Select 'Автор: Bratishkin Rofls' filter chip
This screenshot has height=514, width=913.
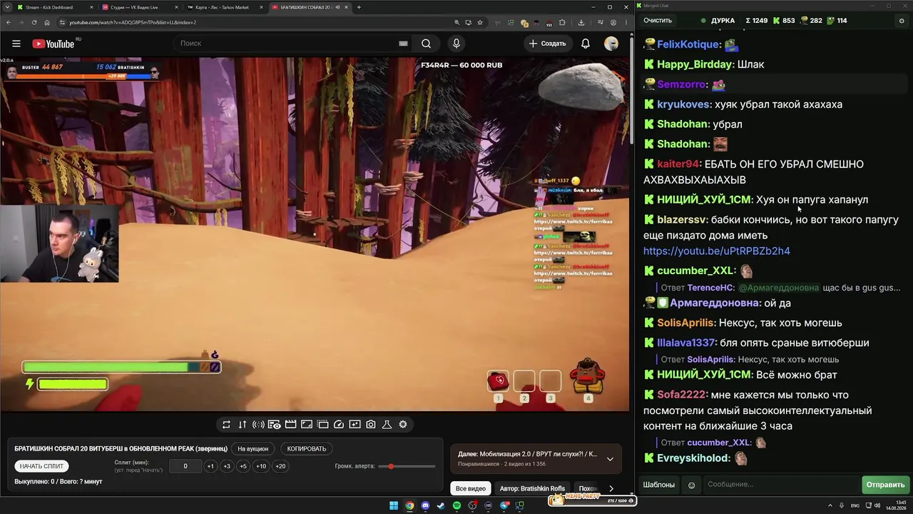click(x=532, y=488)
